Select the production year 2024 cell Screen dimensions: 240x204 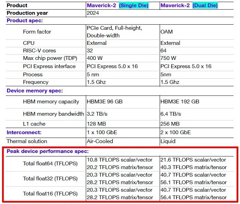coord(94,13)
